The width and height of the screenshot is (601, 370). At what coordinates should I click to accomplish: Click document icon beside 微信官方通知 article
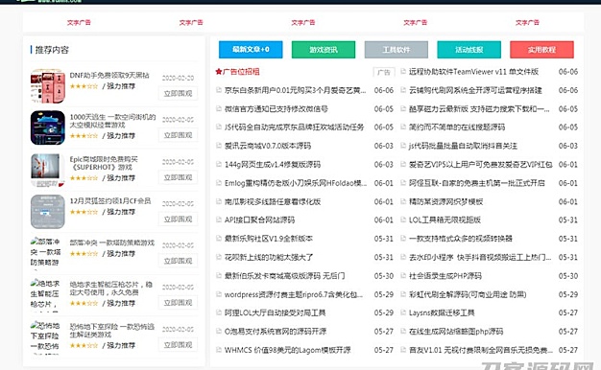pos(219,108)
